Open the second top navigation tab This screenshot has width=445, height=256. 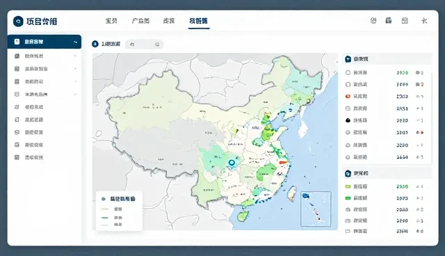click(x=140, y=21)
